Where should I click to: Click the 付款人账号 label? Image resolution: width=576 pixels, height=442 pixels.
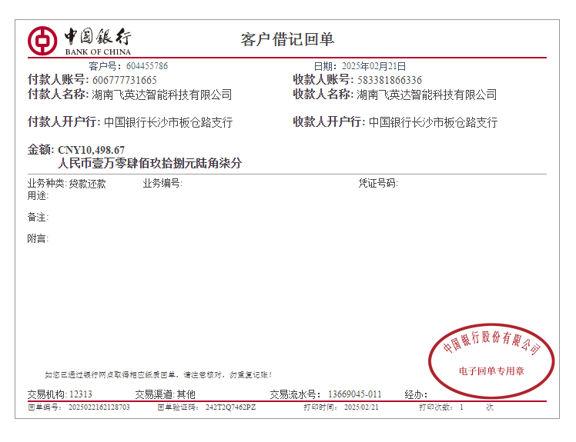(58, 80)
